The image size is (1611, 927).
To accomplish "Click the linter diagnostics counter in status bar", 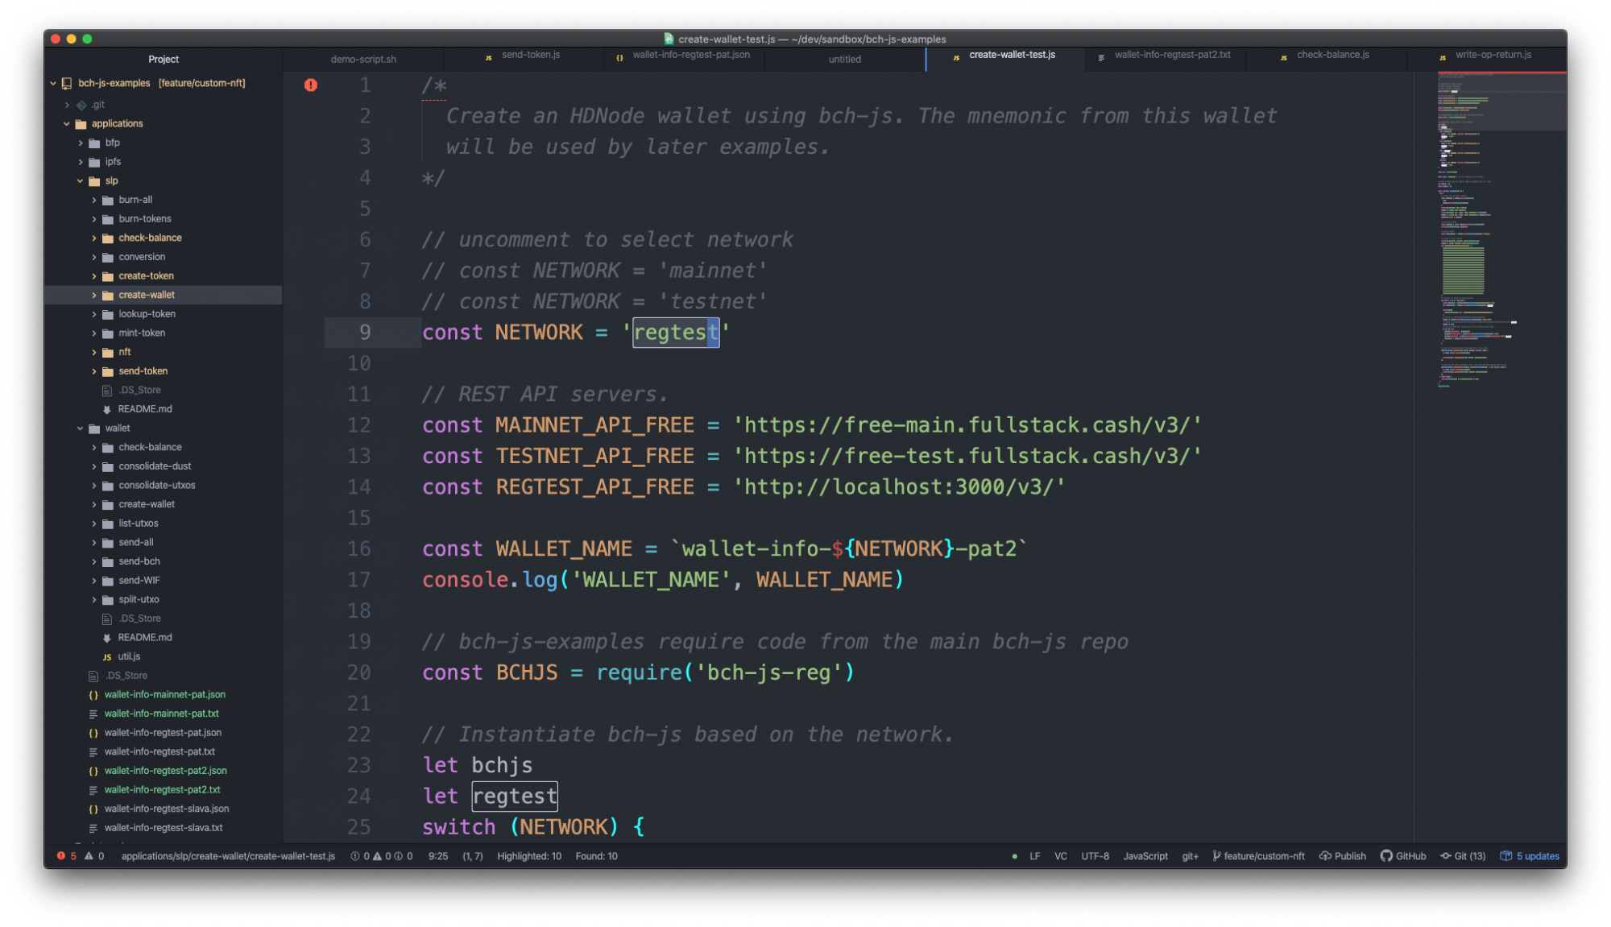I will pos(382,856).
